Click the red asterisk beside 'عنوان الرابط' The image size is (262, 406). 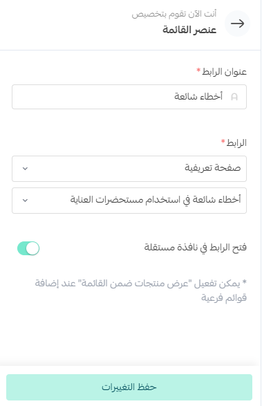tap(198, 70)
